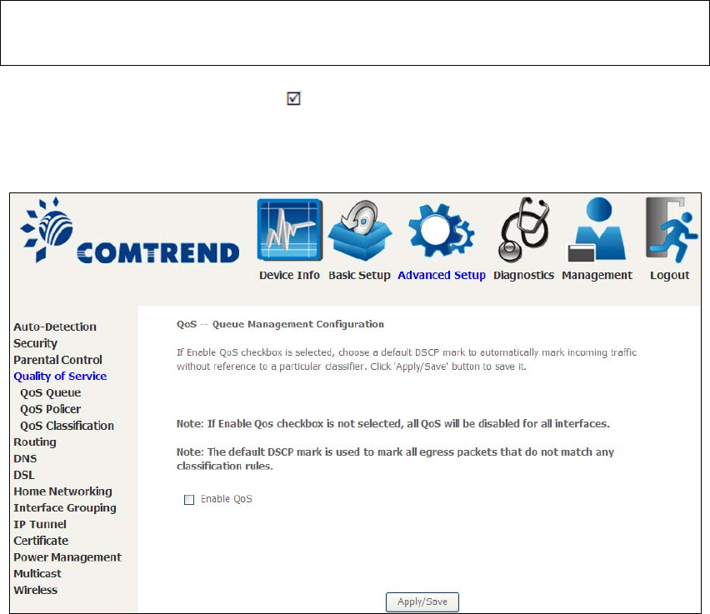Select Basic Setup label in top navigation
The image size is (710, 614).
359,275
